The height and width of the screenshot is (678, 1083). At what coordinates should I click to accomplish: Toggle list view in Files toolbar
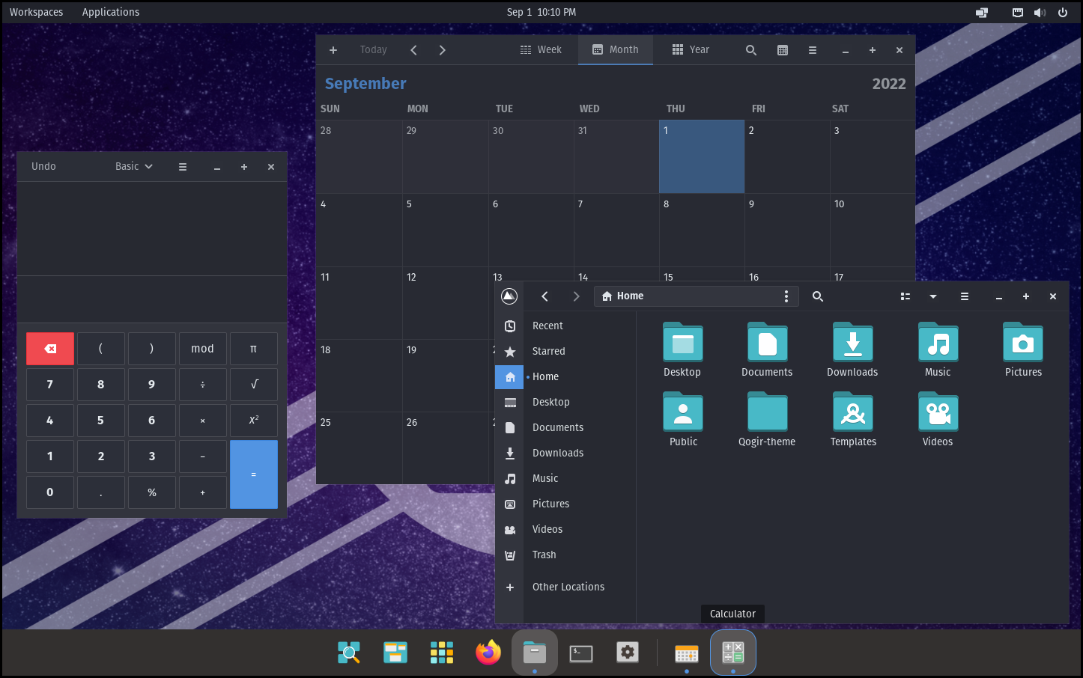(905, 296)
